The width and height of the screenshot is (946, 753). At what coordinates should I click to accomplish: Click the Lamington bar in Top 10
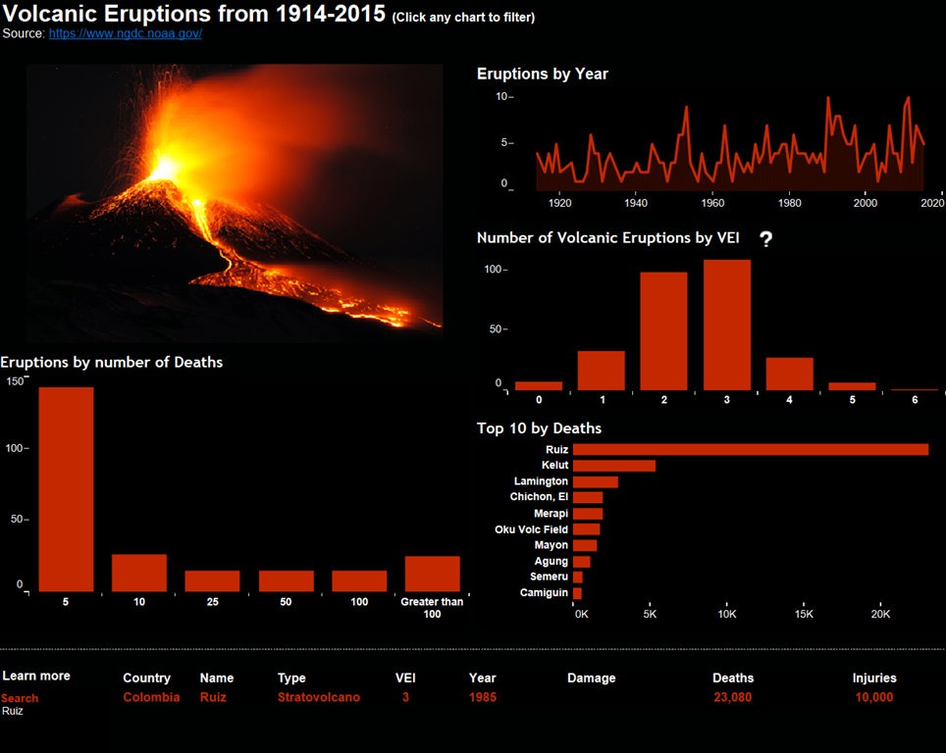tap(595, 481)
